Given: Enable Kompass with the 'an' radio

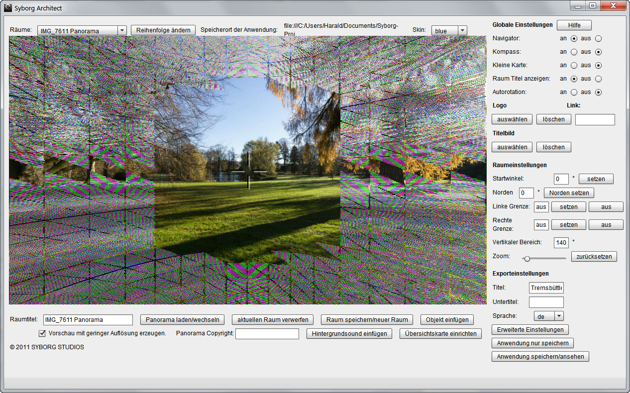Looking at the screenshot, I should pyautogui.click(x=574, y=52).
